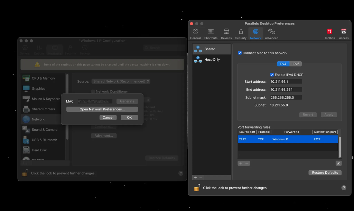Image resolution: width=354 pixels, height=211 pixels.
Task: Select the Shared network in sidebar
Action: pos(212,49)
